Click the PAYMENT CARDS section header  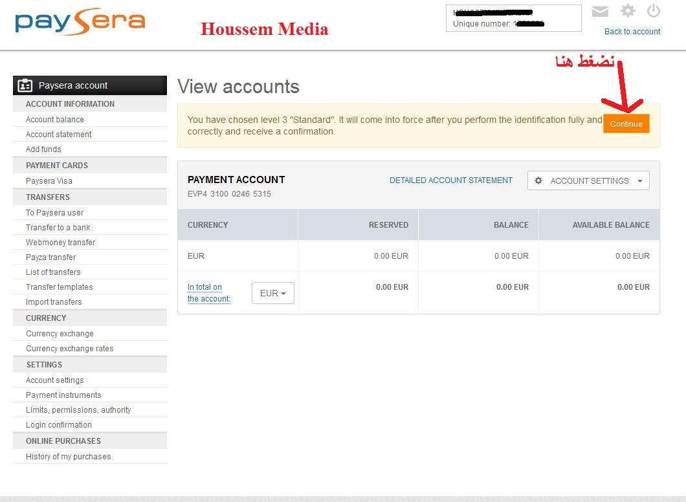[90, 166]
